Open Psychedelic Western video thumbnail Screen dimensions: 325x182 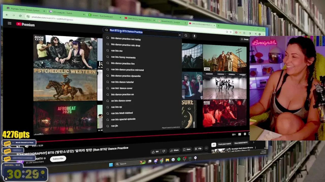(x=65, y=85)
